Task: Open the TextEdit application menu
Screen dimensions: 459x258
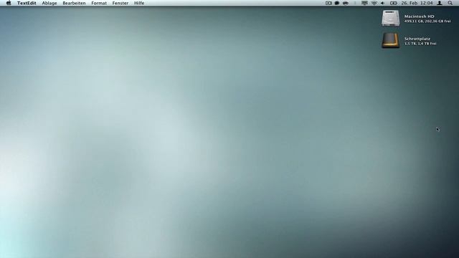Action: 27,3
